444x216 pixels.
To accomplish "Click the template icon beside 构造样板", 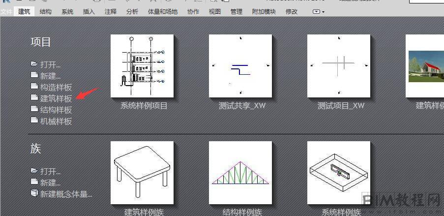I will [34, 86].
